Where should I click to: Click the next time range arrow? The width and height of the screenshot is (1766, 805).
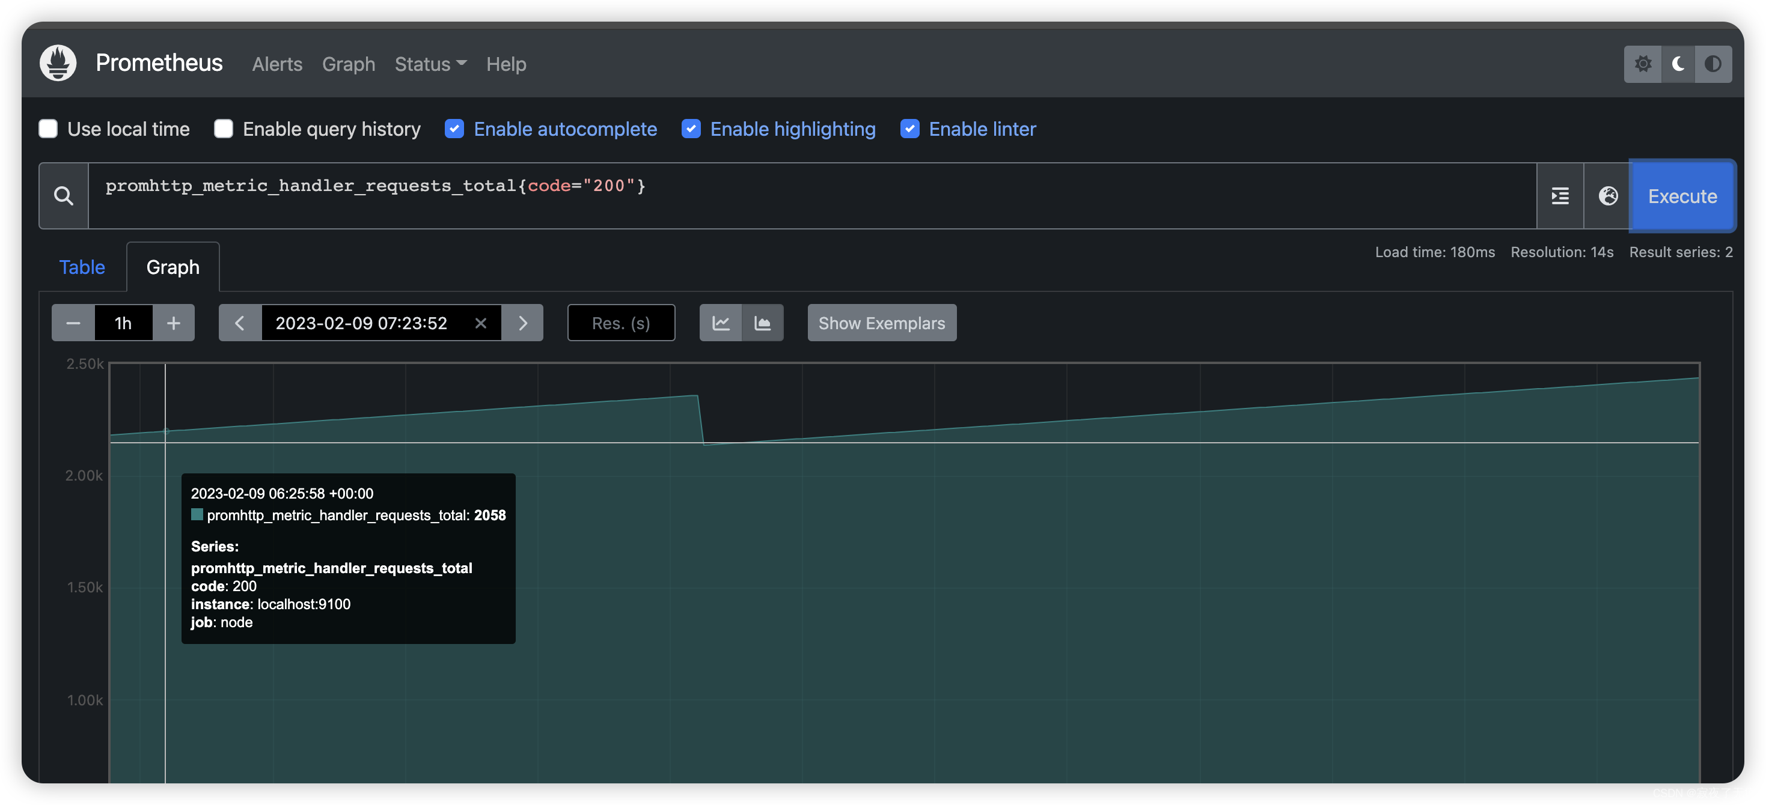click(x=522, y=323)
